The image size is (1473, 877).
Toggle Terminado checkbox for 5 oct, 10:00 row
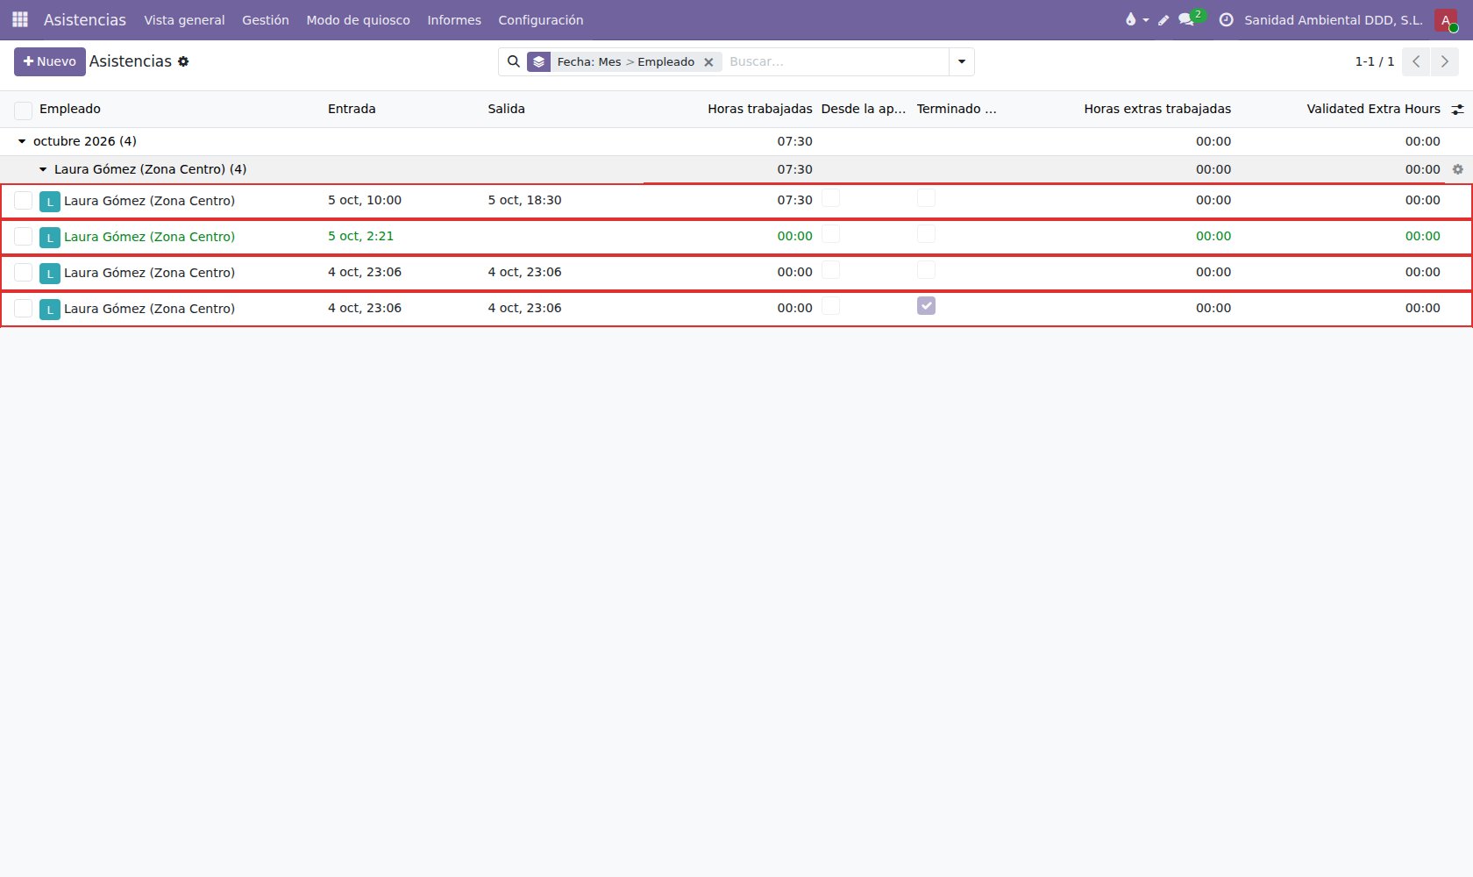[926, 198]
